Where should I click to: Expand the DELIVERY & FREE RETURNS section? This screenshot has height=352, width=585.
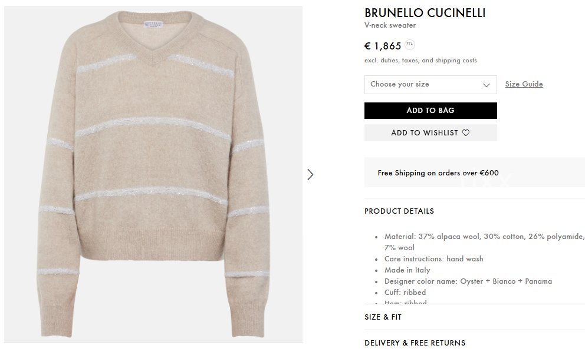tap(415, 343)
